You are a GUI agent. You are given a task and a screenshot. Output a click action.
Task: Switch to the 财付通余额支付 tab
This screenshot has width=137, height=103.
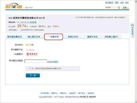click(15, 37)
